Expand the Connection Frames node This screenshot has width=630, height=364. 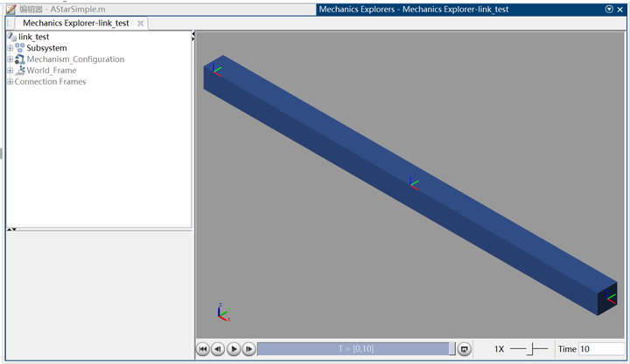[10, 82]
